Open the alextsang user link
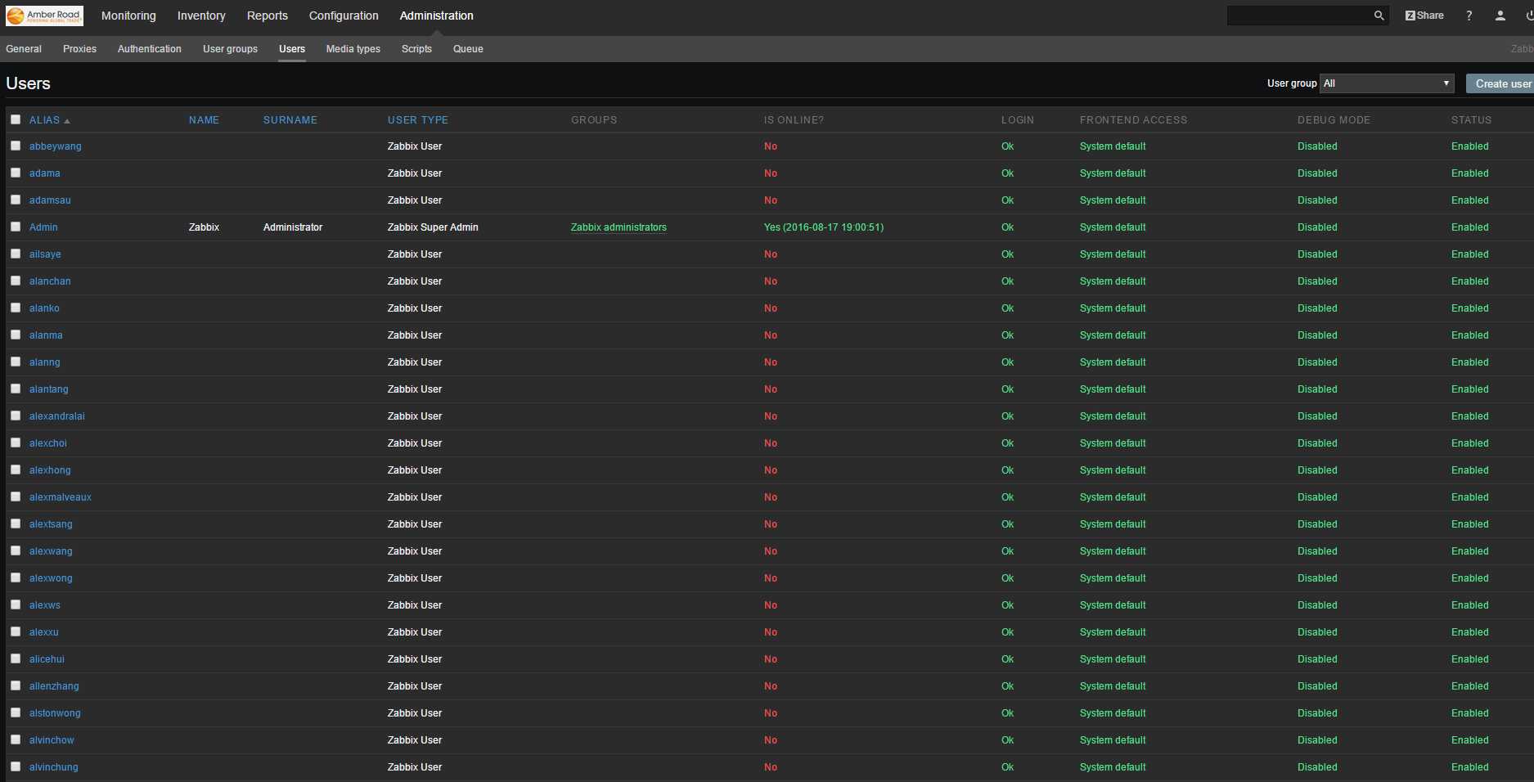Screen dimensions: 1534x782 51,524
